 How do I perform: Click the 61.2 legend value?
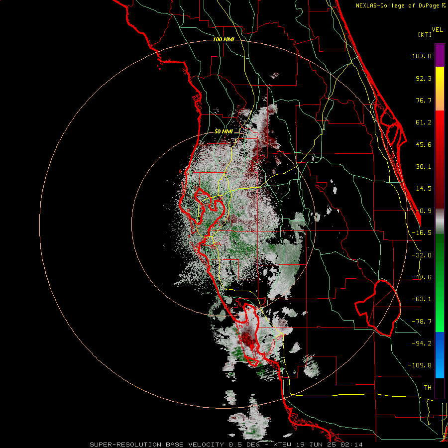click(424, 122)
